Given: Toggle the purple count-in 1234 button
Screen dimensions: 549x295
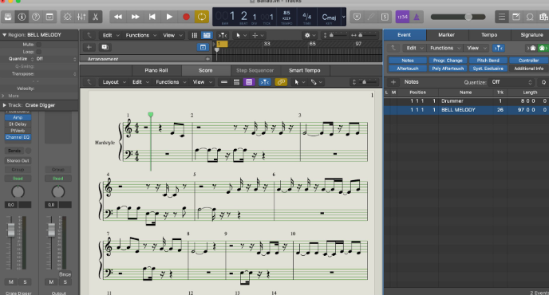Looking at the screenshot, I should [x=402, y=17].
